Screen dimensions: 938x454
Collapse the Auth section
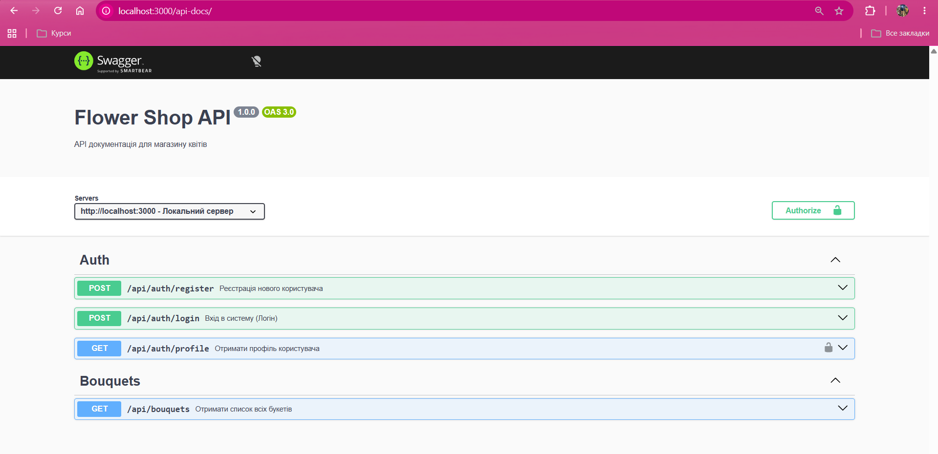point(835,260)
